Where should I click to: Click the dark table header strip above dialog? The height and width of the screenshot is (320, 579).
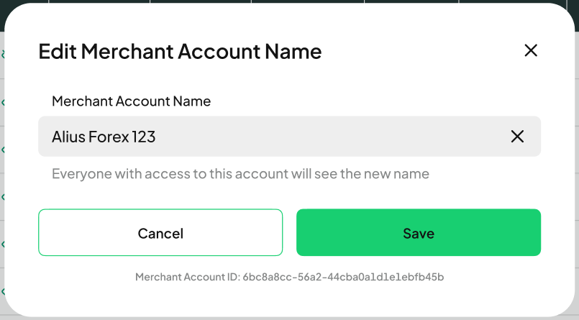click(289, 1)
